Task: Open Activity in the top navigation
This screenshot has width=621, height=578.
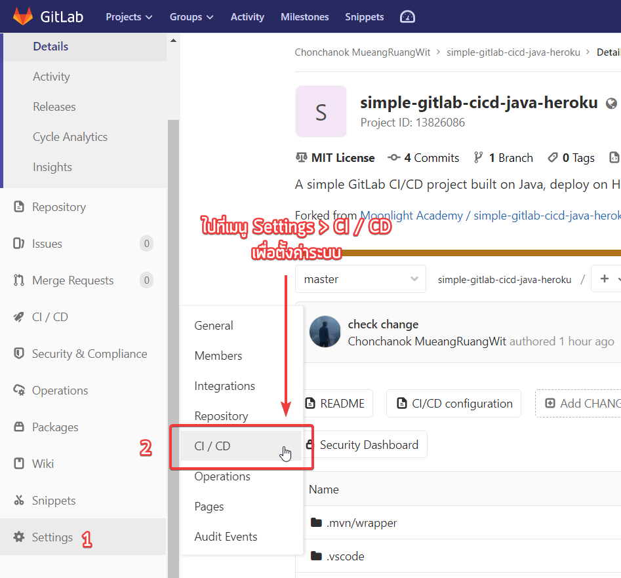Action: [247, 17]
